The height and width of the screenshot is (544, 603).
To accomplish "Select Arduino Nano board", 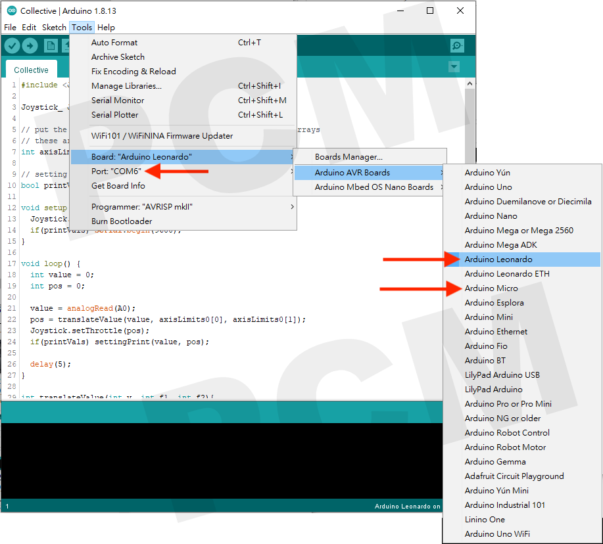I will (522, 216).
